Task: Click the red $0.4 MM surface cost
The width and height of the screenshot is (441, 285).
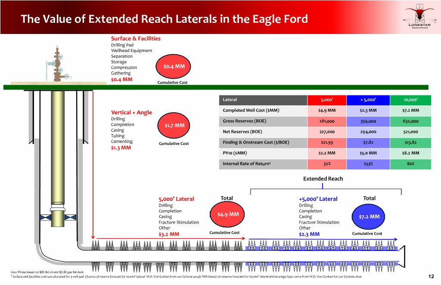Action: [x=121, y=80]
